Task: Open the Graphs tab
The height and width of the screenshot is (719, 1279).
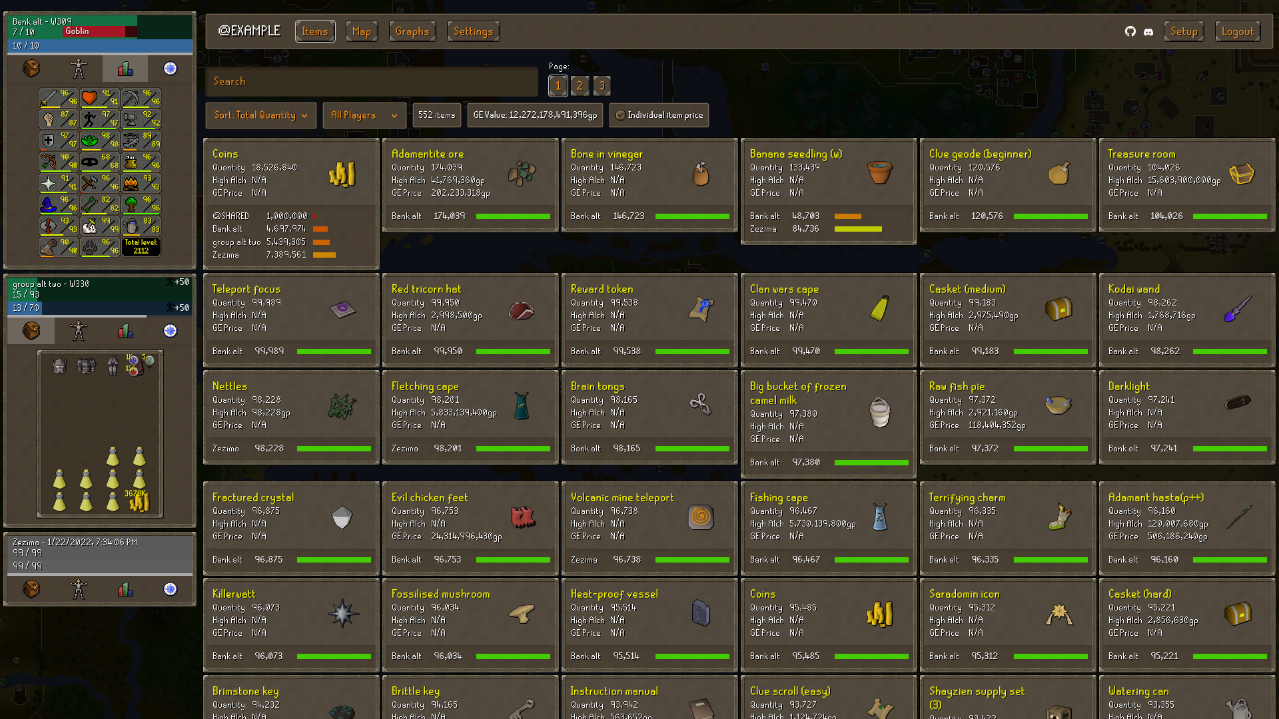Action: coord(412,31)
